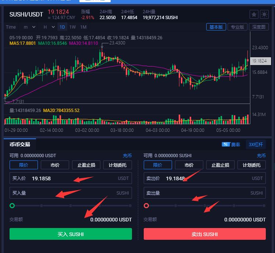Screen dimensions: 275x253
Task: Click the 24H高 value 22.5050
Action: coord(107,18)
